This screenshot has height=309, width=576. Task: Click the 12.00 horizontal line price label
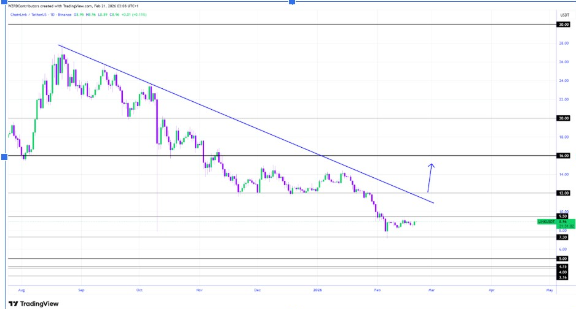click(x=564, y=193)
